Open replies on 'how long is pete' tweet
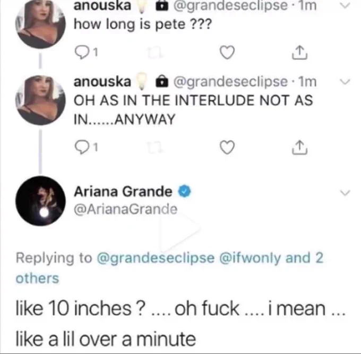 tap(86, 53)
